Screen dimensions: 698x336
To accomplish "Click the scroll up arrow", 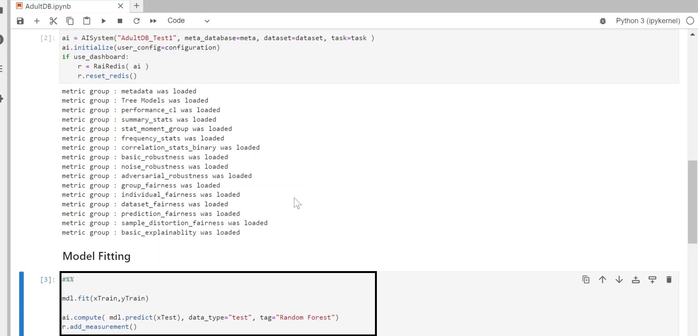I will pos(692,34).
